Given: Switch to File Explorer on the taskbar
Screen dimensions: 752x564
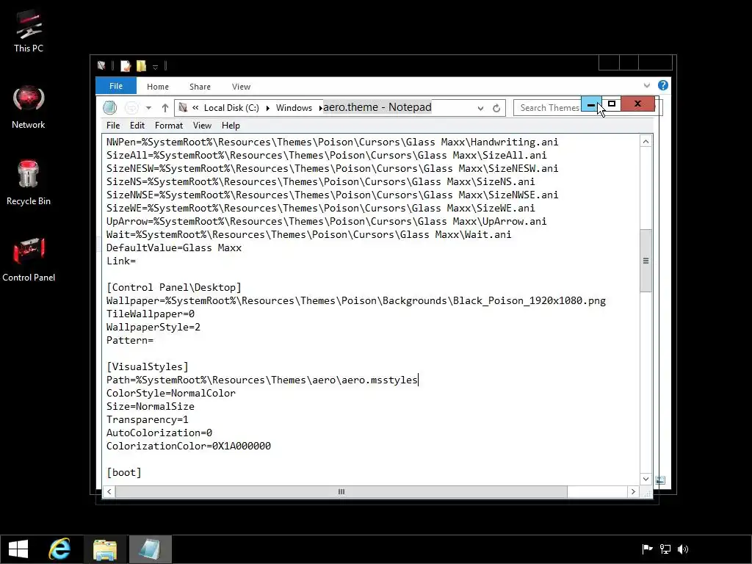Looking at the screenshot, I should point(104,549).
